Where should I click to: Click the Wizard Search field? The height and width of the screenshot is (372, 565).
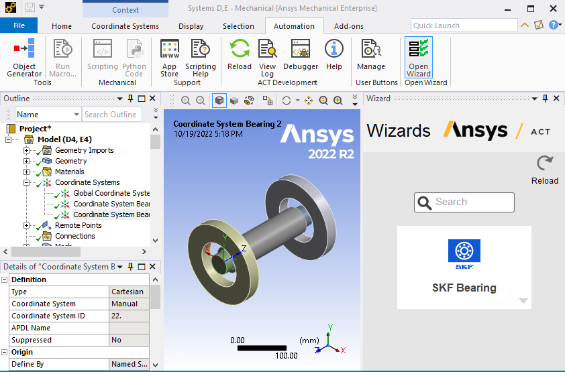(464, 202)
